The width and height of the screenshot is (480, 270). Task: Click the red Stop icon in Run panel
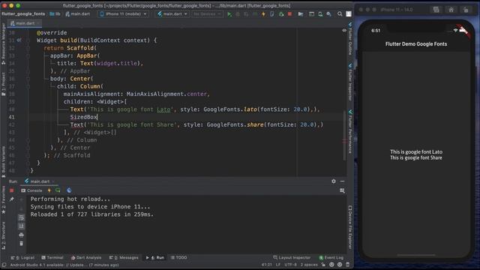[12, 190]
